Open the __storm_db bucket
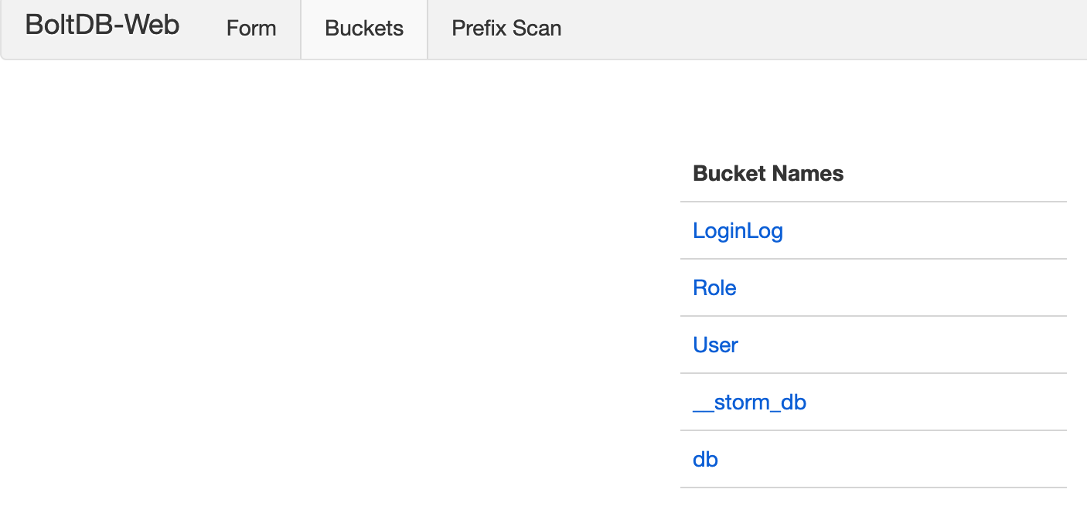 (x=749, y=403)
